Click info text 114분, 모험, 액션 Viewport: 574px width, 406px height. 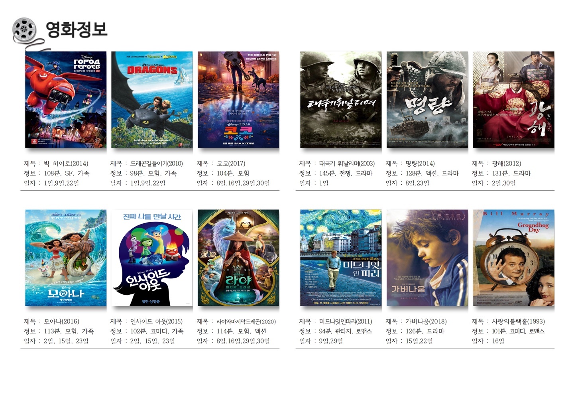pos(242,331)
